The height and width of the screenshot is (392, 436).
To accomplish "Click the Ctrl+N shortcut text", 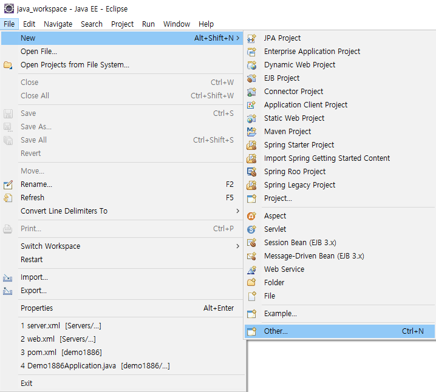I will (413, 331).
